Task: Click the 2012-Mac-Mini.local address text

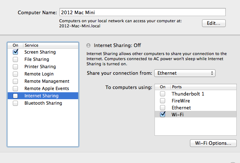Action: coord(80,26)
